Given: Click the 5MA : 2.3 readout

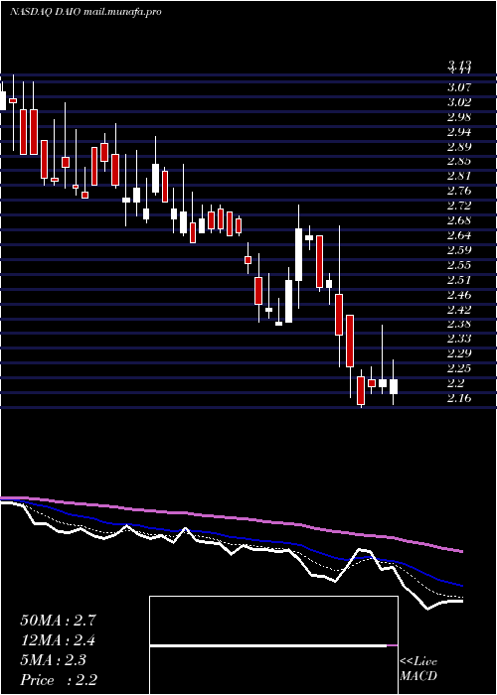Looking at the screenshot, I should 54,660.
